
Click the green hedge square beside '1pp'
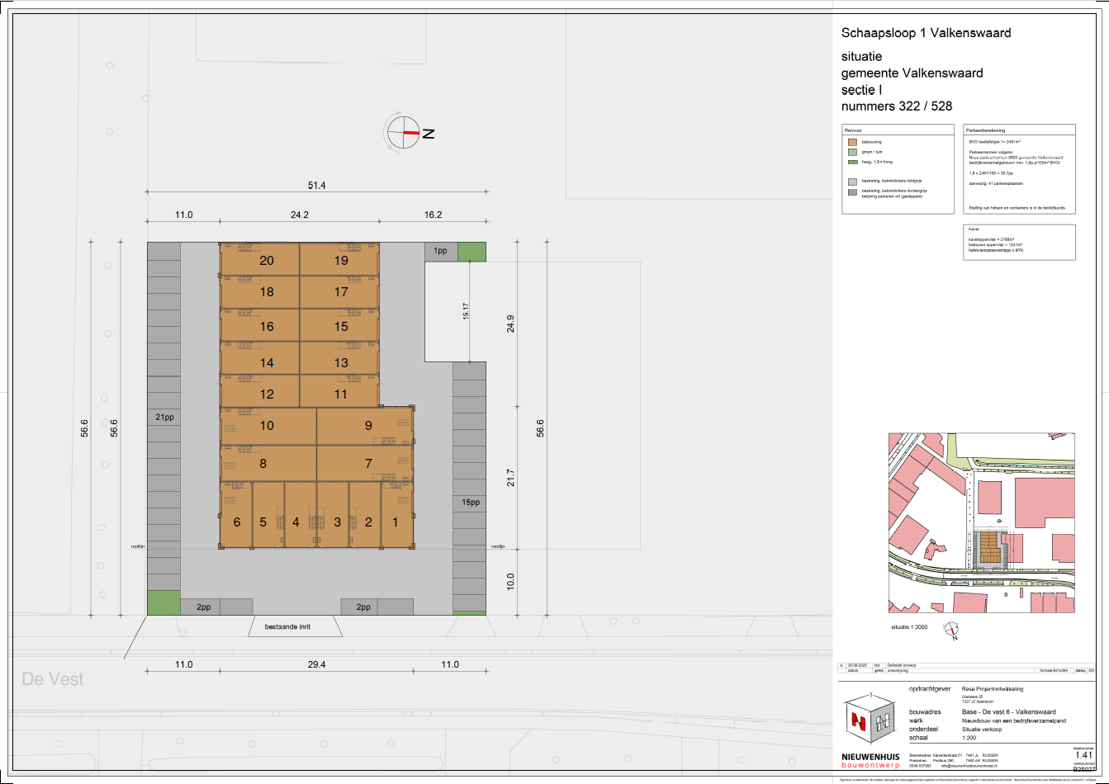coord(472,252)
